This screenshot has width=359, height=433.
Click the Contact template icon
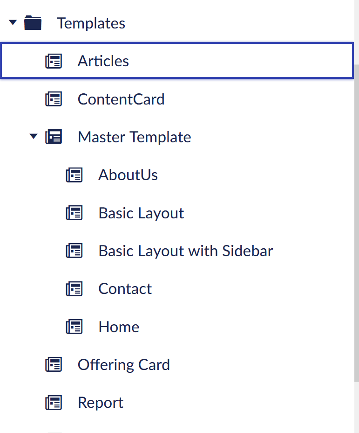pos(75,288)
